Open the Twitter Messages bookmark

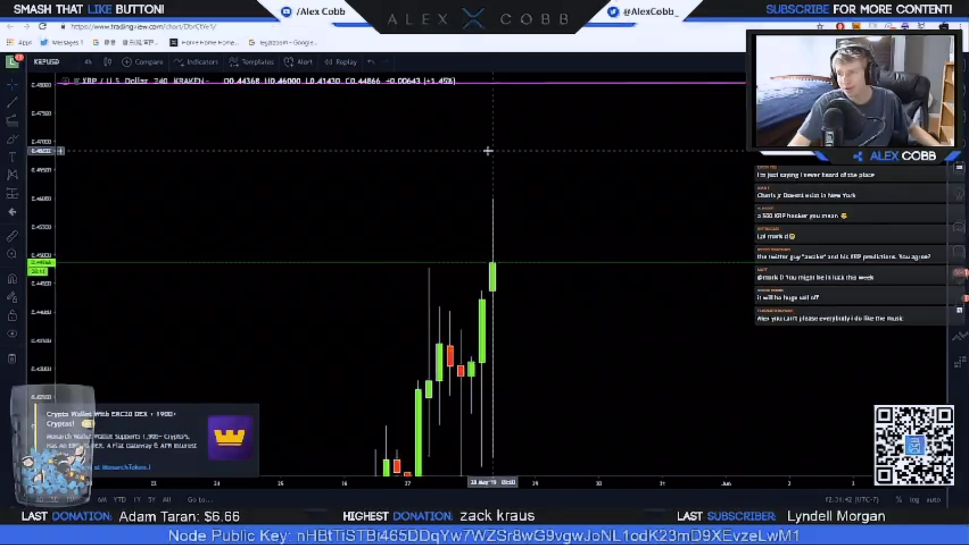pyautogui.click(x=62, y=42)
